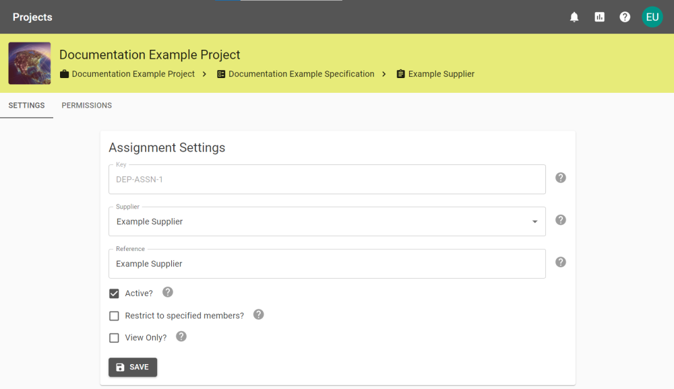This screenshot has height=389, width=674.
Task: Switch to the Permissions tab
Action: [x=86, y=106]
